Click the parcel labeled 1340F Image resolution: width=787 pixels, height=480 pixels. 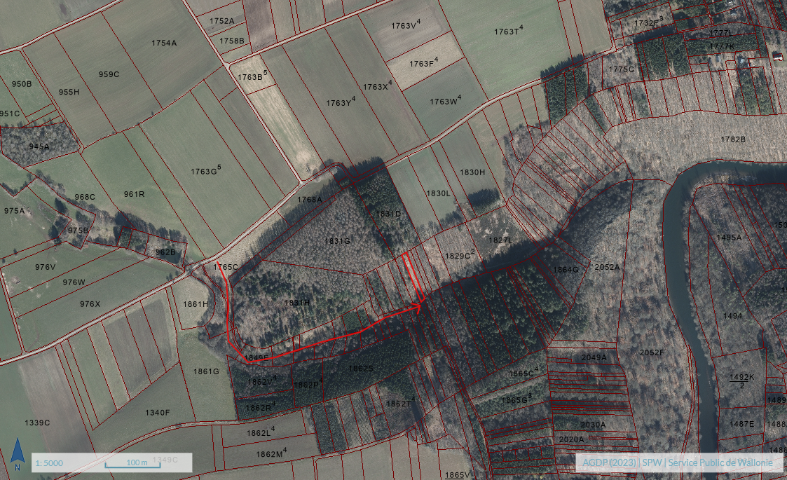pyautogui.click(x=158, y=412)
